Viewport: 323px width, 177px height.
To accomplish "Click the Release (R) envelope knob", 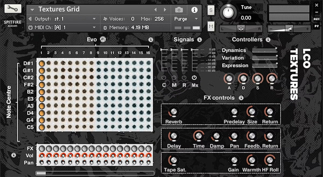I will point(272,79).
